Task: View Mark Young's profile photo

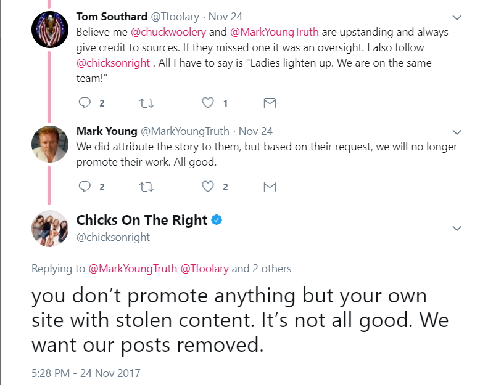Action: [x=49, y=144]
